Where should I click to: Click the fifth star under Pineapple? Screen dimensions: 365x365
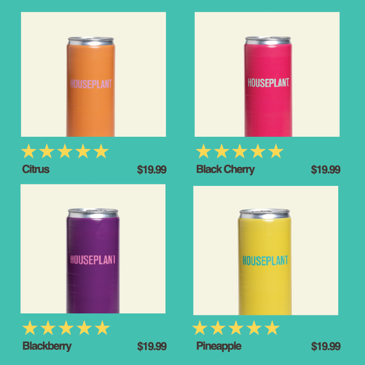point(272,328)
